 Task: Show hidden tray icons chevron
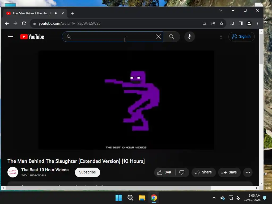pos(214,198)
